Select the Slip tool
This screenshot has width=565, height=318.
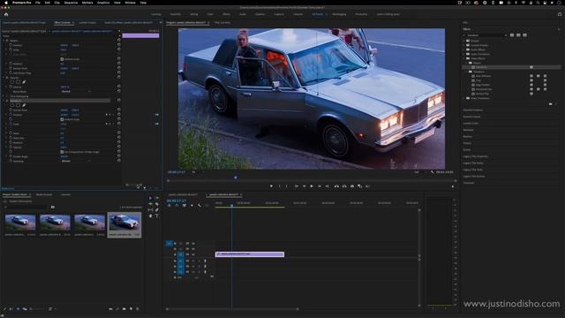coord(151,210)
